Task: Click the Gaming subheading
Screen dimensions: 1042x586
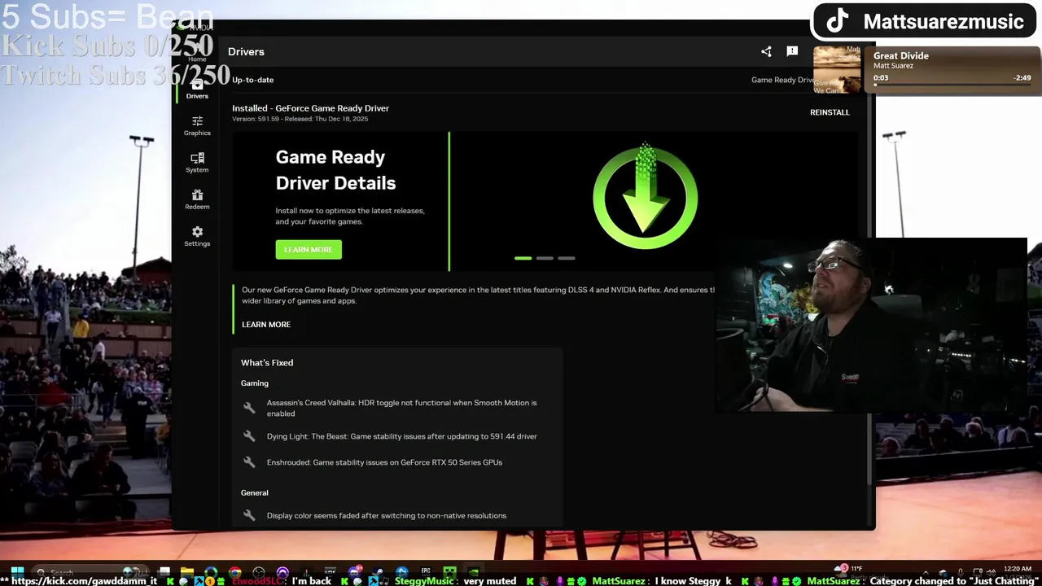Action: click(x=254, y=383)
